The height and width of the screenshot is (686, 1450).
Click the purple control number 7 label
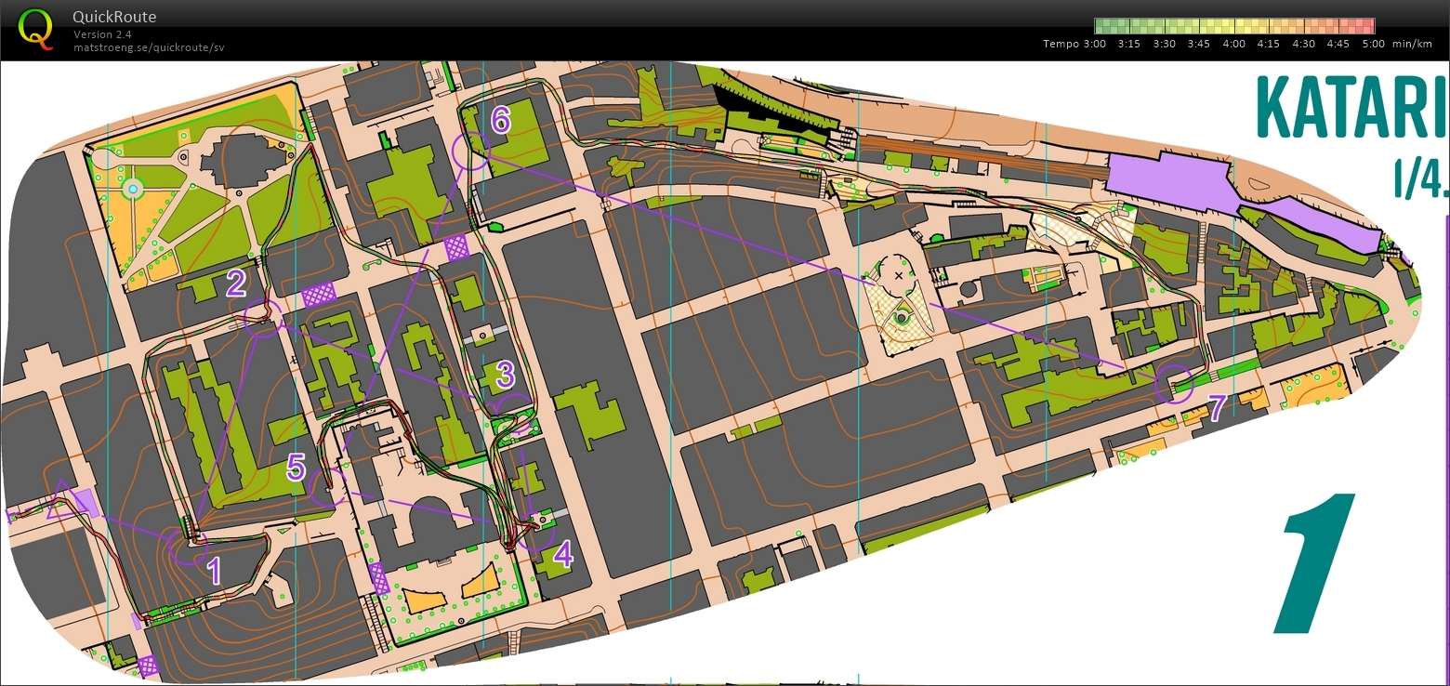1219,408
